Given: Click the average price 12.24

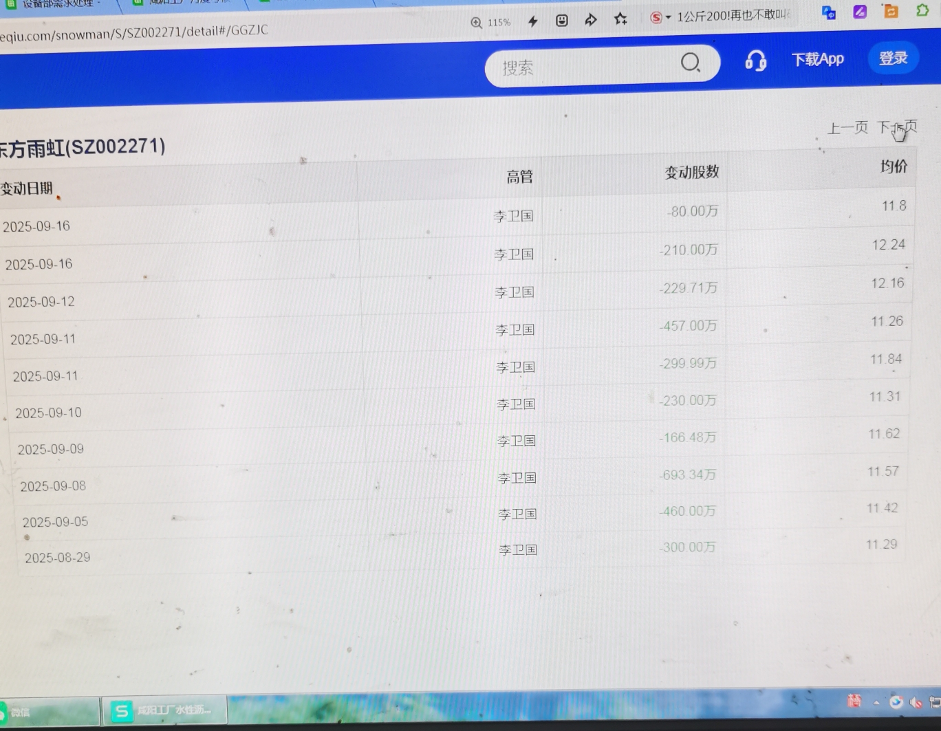Looking at the screenshot, I should [889, 245].
